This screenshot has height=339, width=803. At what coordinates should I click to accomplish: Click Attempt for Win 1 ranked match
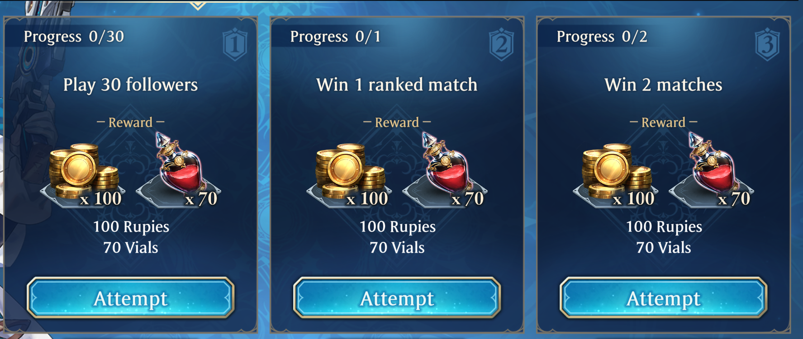(x=397, y=298)
